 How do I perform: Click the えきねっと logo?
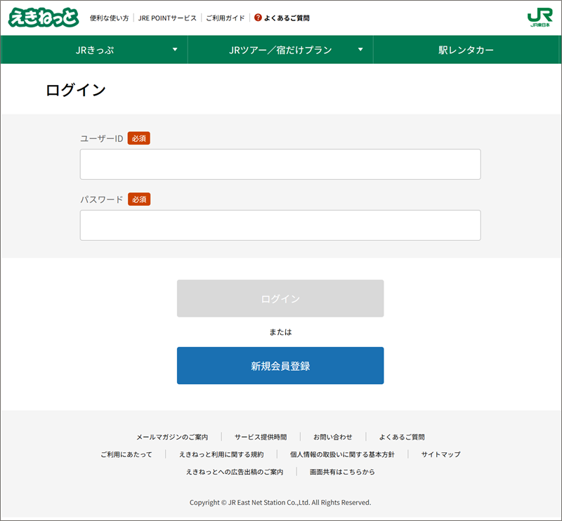(x=44, y=18)
